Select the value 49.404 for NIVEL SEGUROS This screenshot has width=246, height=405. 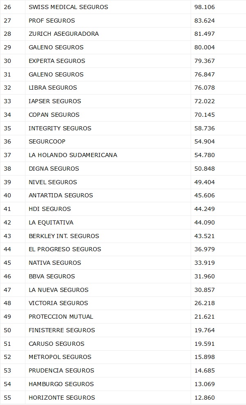(205, 182)
